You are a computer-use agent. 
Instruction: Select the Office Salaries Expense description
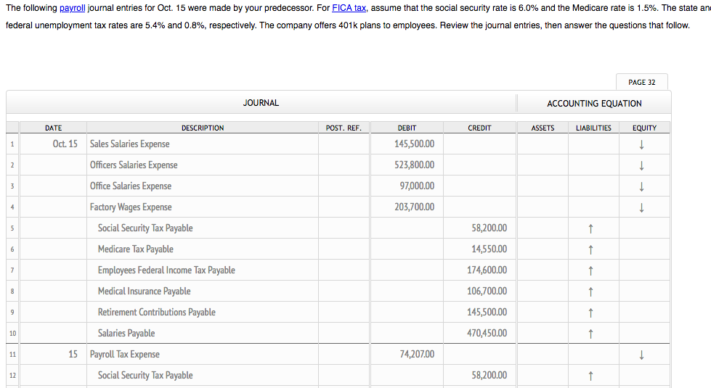[x=131, y=186]
